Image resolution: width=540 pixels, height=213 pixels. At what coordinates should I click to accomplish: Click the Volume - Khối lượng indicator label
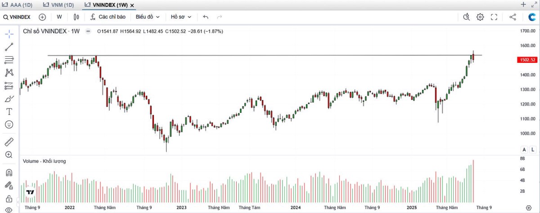44,161
